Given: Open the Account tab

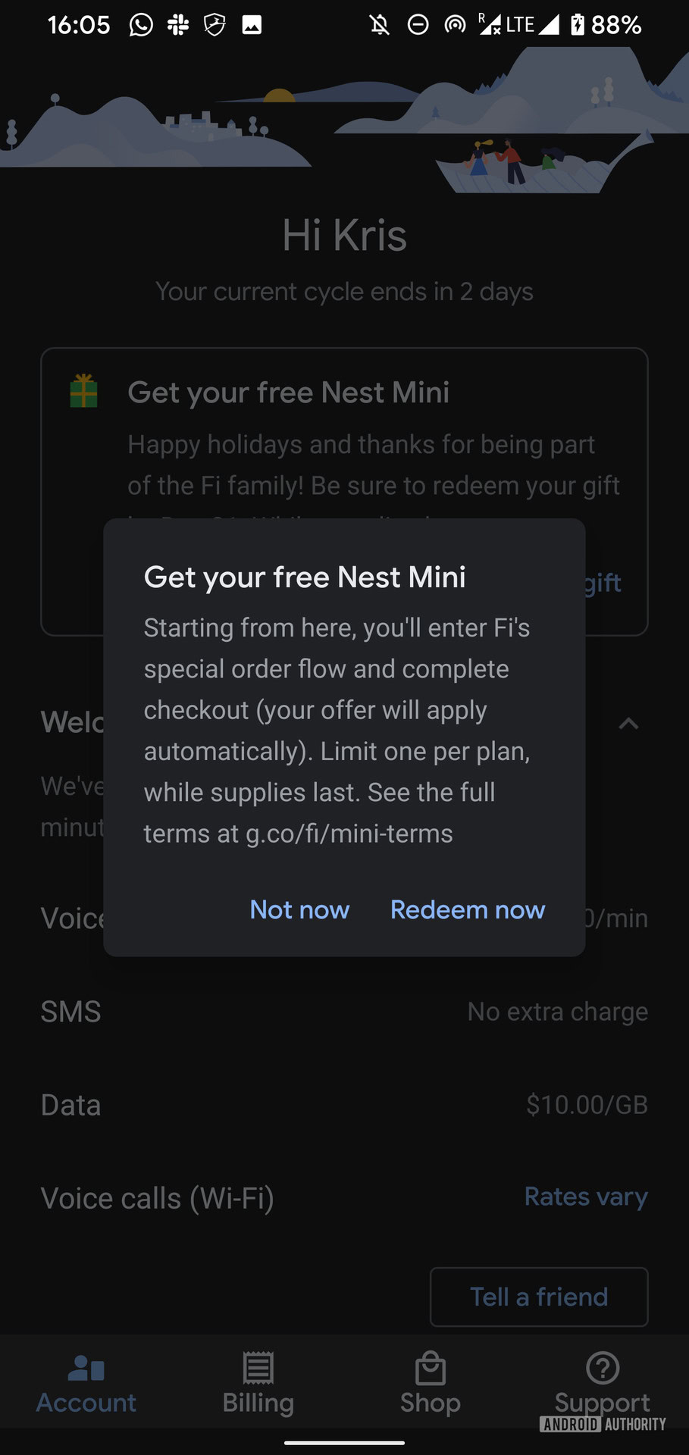Looking at the screenshot, I should coord(86,1384).
